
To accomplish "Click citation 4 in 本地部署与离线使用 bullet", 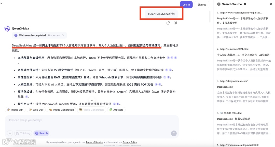I will click(172, 58).
